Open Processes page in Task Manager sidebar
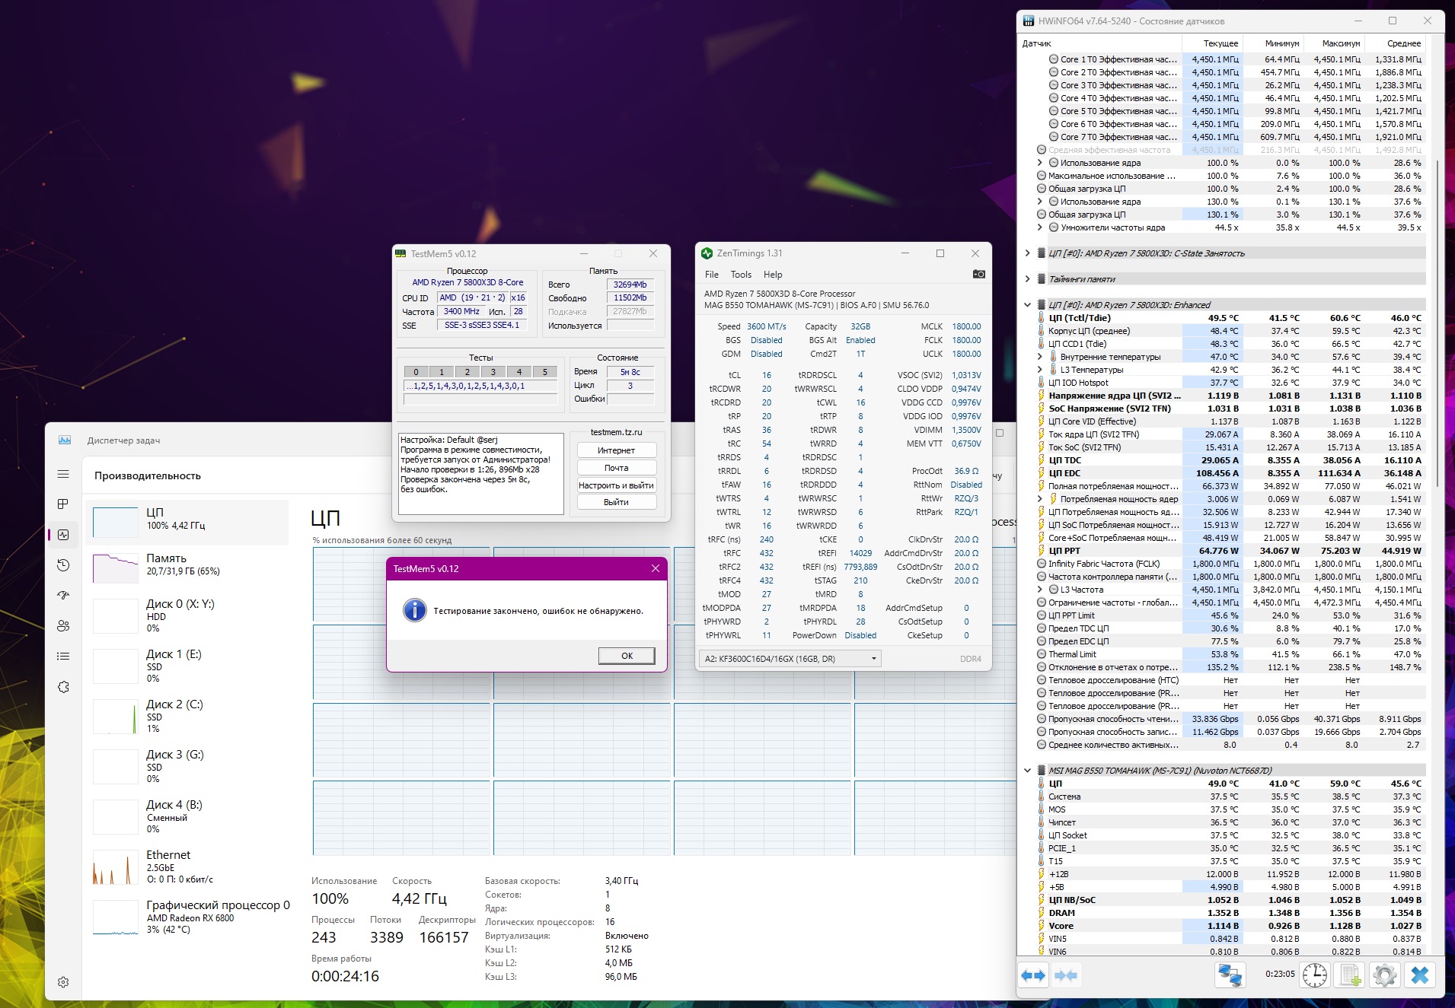The height and width of the screenshot is (1008, 1455). (x=63, y=504)
